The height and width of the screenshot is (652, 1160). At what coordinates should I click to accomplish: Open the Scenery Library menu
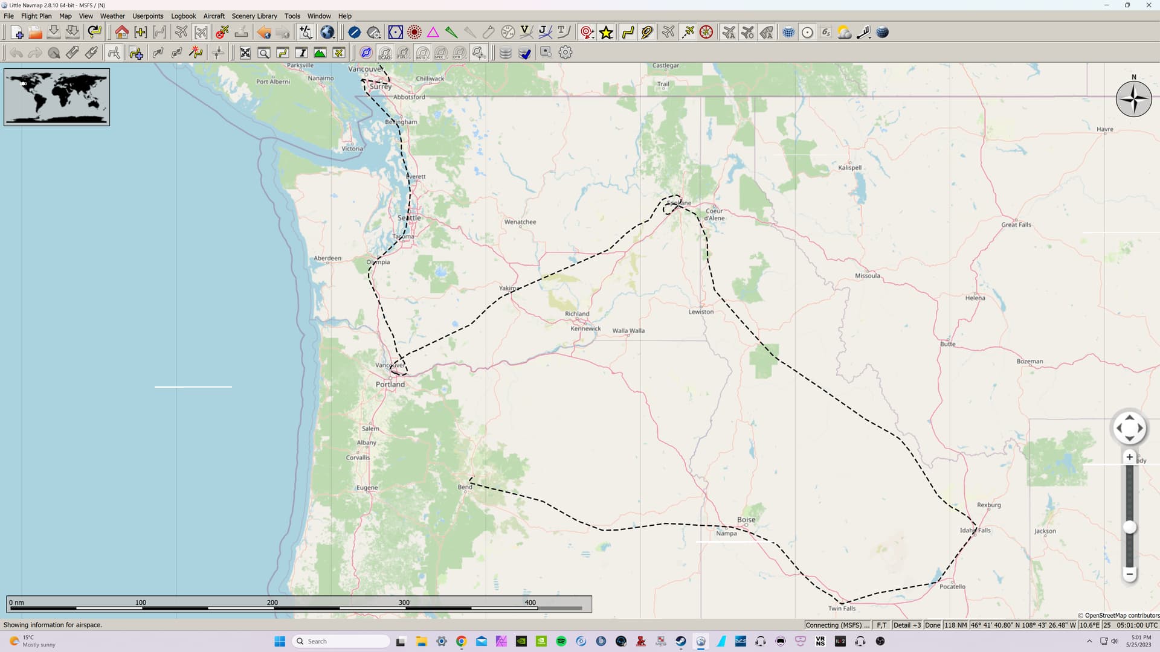(x=254, y=16)
